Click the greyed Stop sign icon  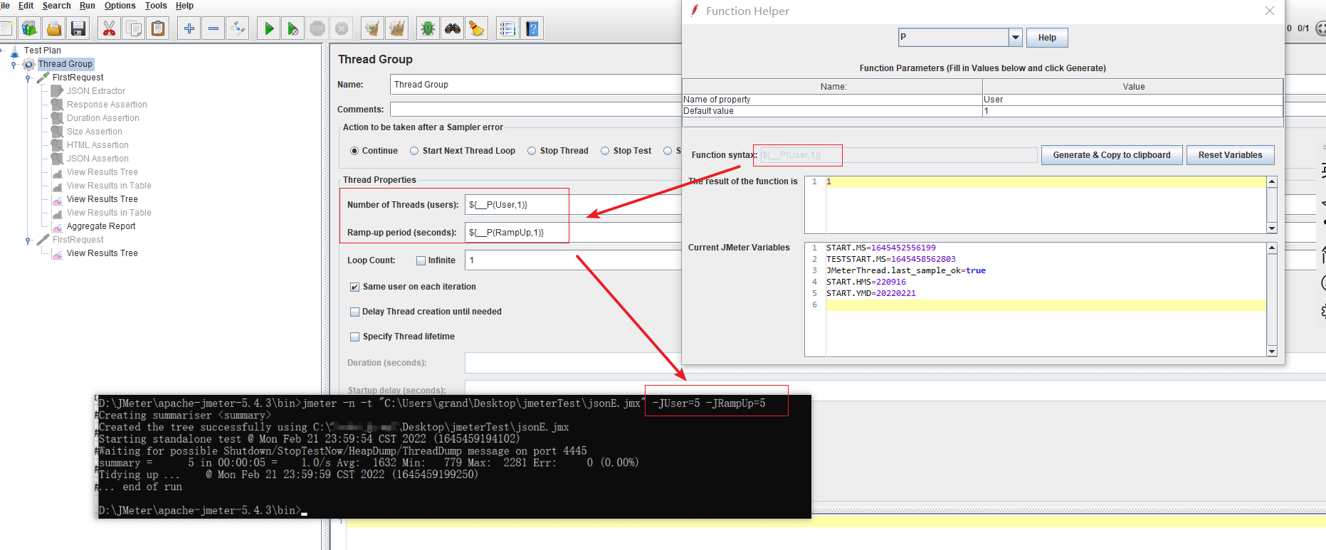(317, 28)
